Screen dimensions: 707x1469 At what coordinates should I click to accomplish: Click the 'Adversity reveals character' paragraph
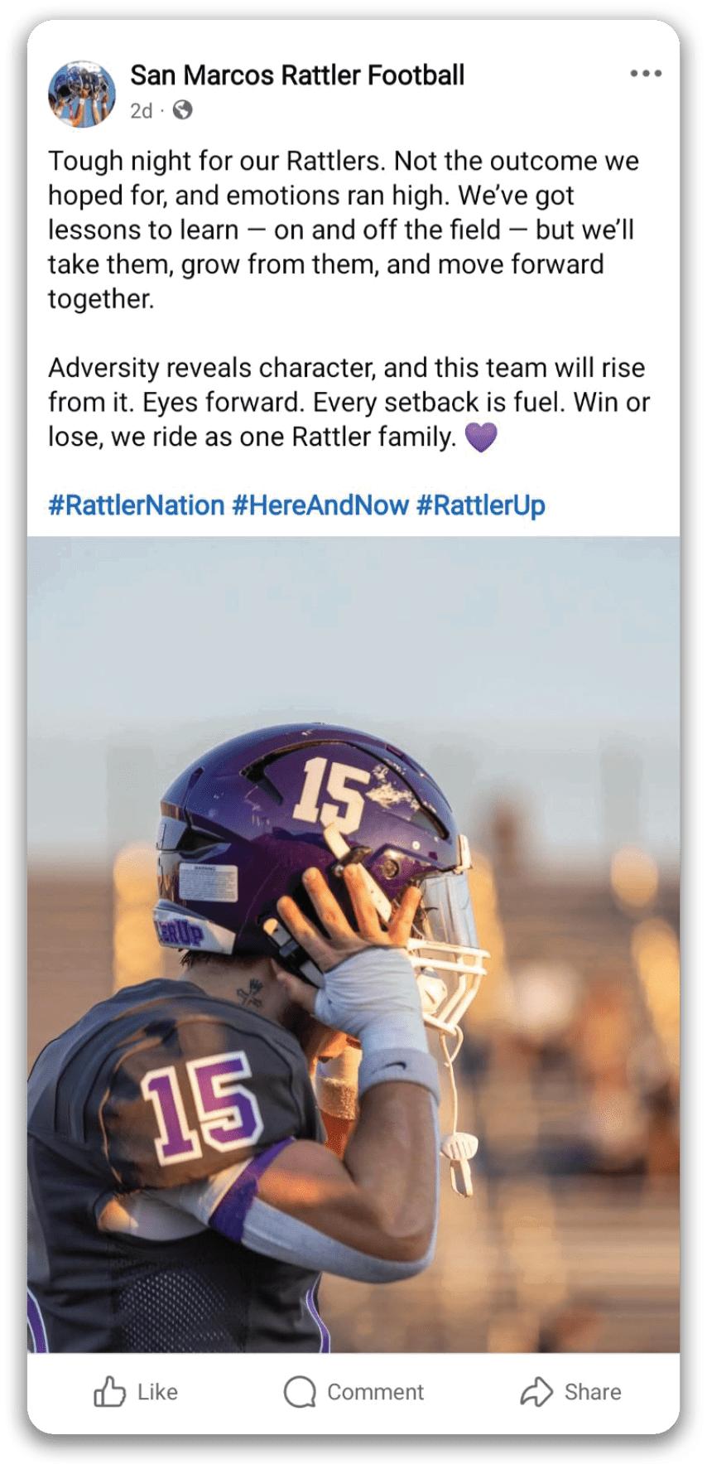tap(349, 402)
